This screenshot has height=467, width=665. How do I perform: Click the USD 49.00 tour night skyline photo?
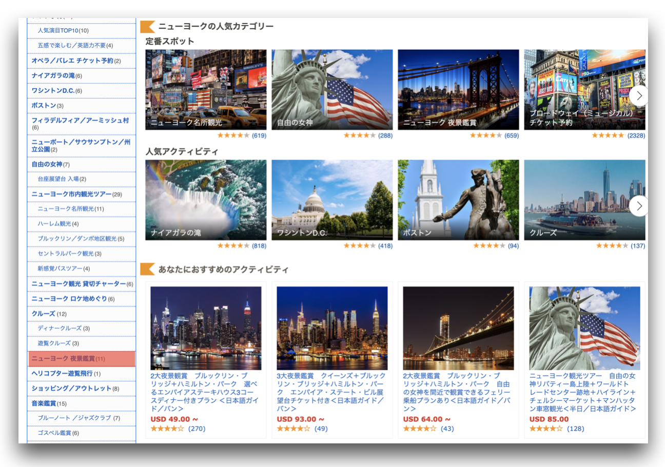click(x=206, y=328)
